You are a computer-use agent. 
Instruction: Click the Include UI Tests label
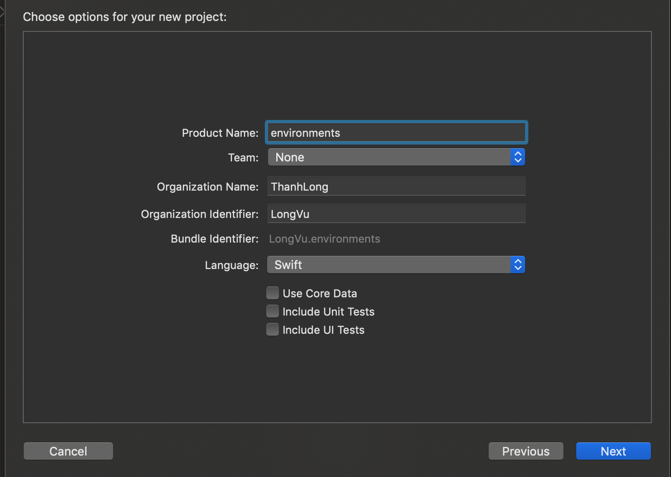pyautogui.click(x=323, y=330)
